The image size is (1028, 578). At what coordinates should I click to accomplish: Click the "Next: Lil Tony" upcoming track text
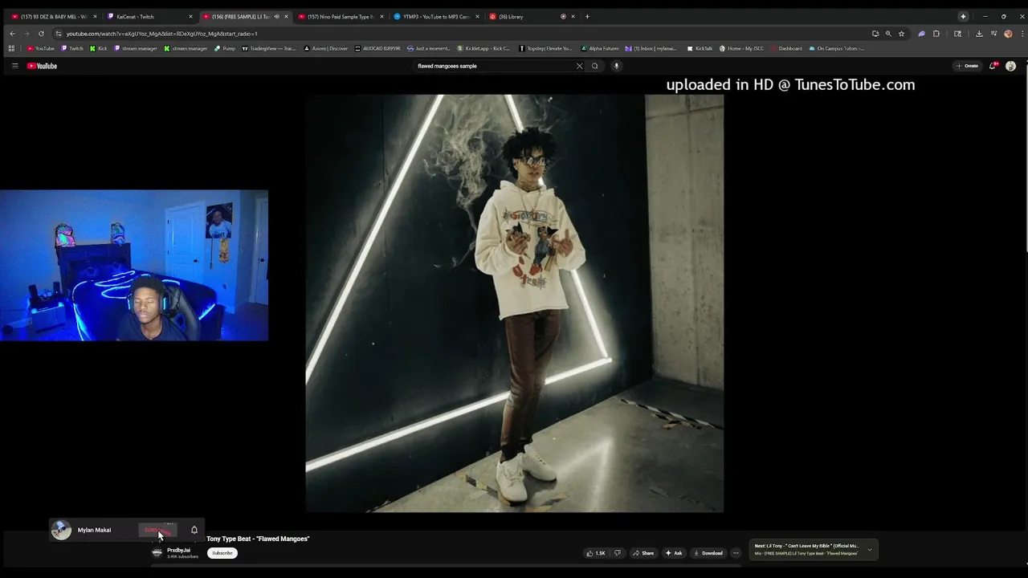point(806,546)
